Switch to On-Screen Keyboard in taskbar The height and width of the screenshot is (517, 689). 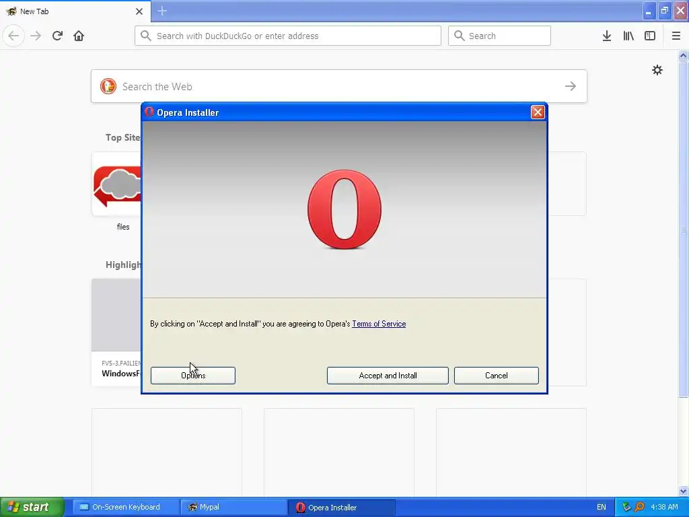coord(126,507)
